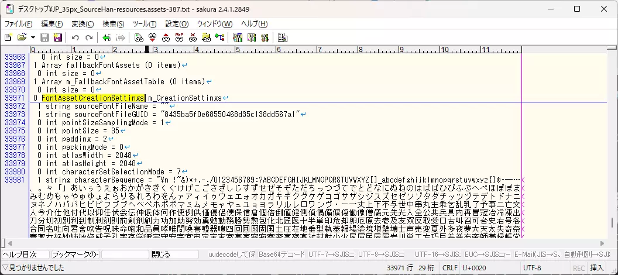Click the REC macro recording indicator
618x275 pixels.
tap(579, 268)
